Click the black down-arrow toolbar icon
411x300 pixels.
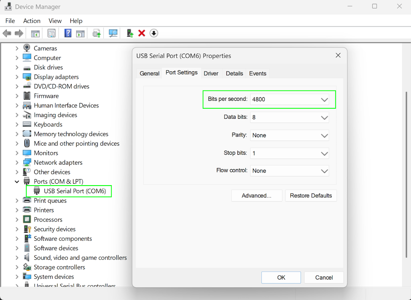pos(153,33)
